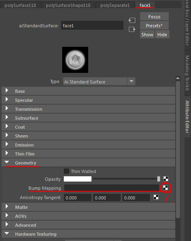The height and width of the screenshot is (241, 191).
Task: Open texture map button for Anisotropy Tangent
Action: [156, 197]
